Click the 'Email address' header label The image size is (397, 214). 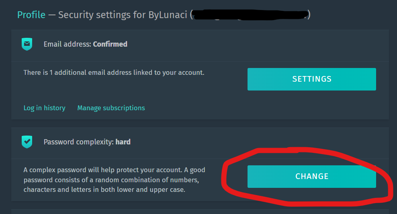tap(68, 44)
